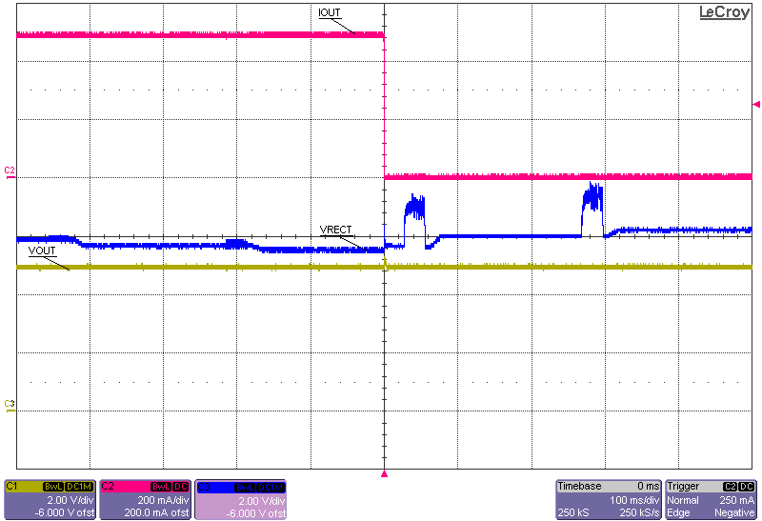Click the 200.0 mA ofst value in C2
The width and height of the screenshot is (762, 521).
[156, 512]
